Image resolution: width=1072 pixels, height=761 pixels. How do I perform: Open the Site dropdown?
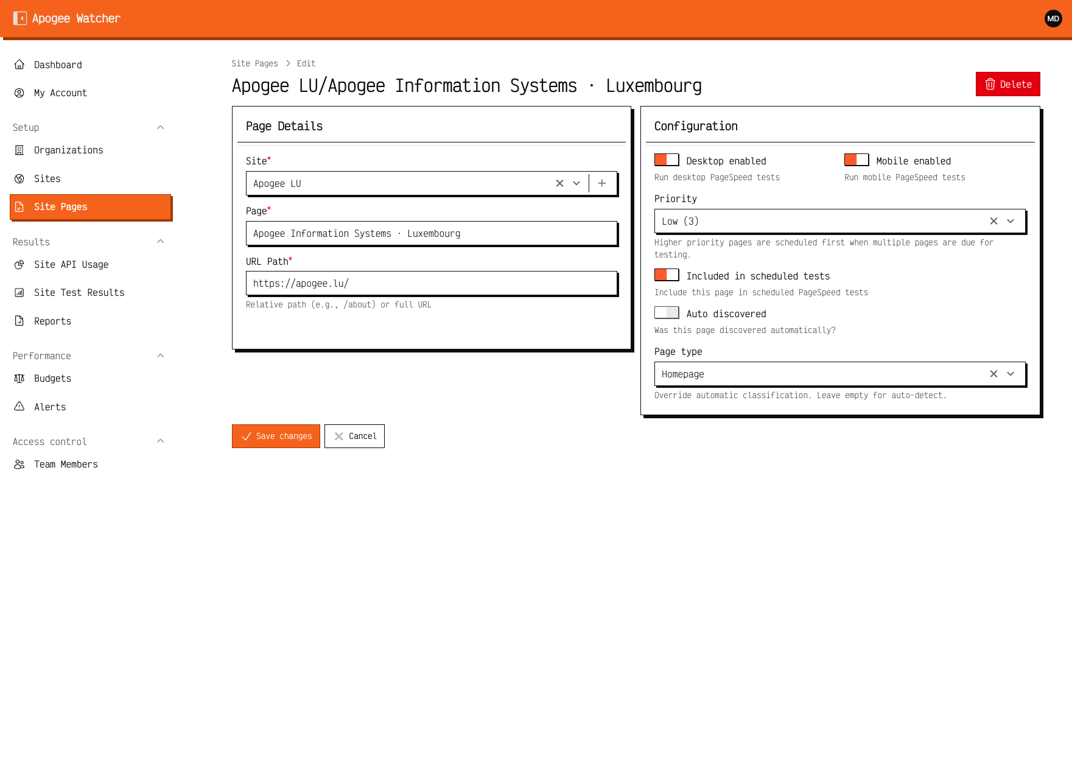point(576,183)
